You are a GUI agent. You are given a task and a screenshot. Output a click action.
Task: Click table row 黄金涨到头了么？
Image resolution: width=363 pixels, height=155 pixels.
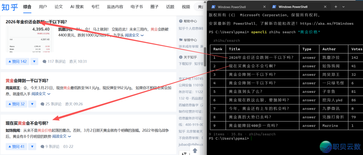pos(286,91)
